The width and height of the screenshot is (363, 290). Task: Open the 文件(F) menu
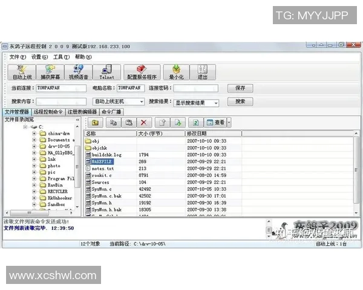click(18, 57)
